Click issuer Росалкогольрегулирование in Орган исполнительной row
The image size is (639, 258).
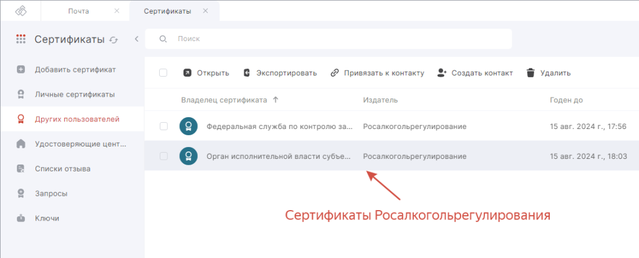click(x=415, y=156)
